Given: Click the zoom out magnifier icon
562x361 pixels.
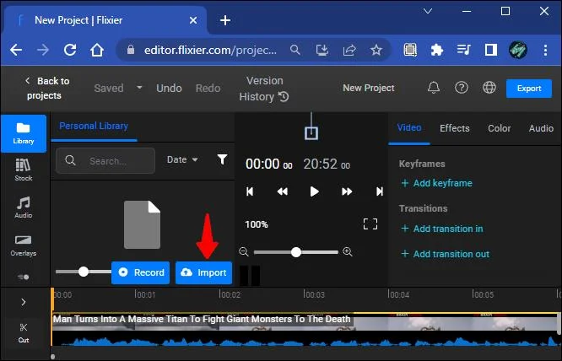Looking at the screenshot, I should coord(244,251).
